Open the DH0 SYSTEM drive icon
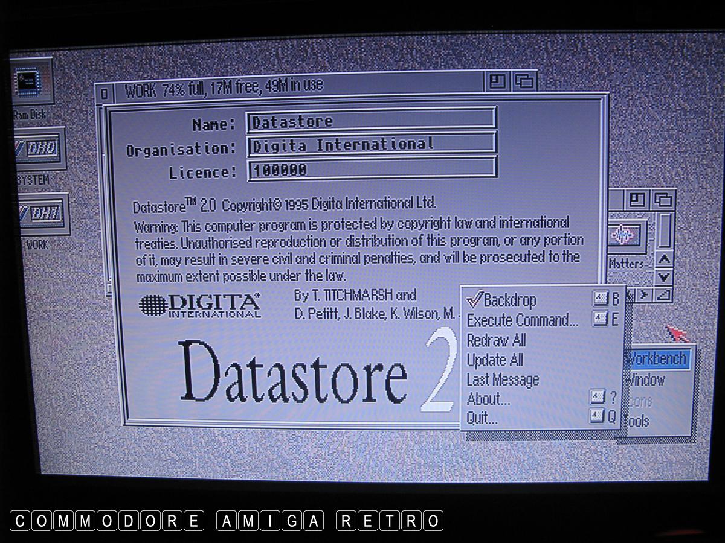 click(39, 148)
